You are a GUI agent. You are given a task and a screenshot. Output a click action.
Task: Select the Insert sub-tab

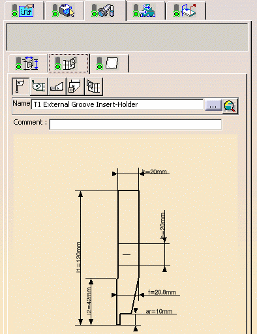[109, 63]
